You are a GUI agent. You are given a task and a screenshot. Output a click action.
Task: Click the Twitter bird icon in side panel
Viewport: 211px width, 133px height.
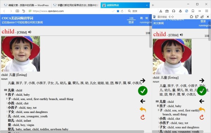[x=197, y=17]
